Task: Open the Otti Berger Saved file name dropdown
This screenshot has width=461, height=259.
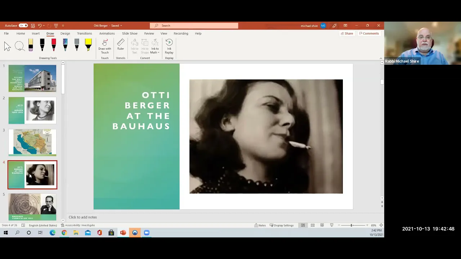Action: [108, 26]
